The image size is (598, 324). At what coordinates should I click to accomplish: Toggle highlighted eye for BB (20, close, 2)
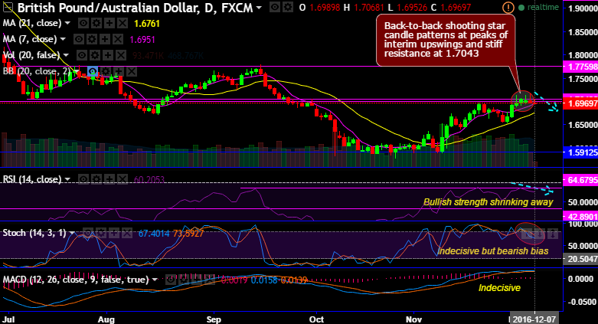tap(93, 71)
